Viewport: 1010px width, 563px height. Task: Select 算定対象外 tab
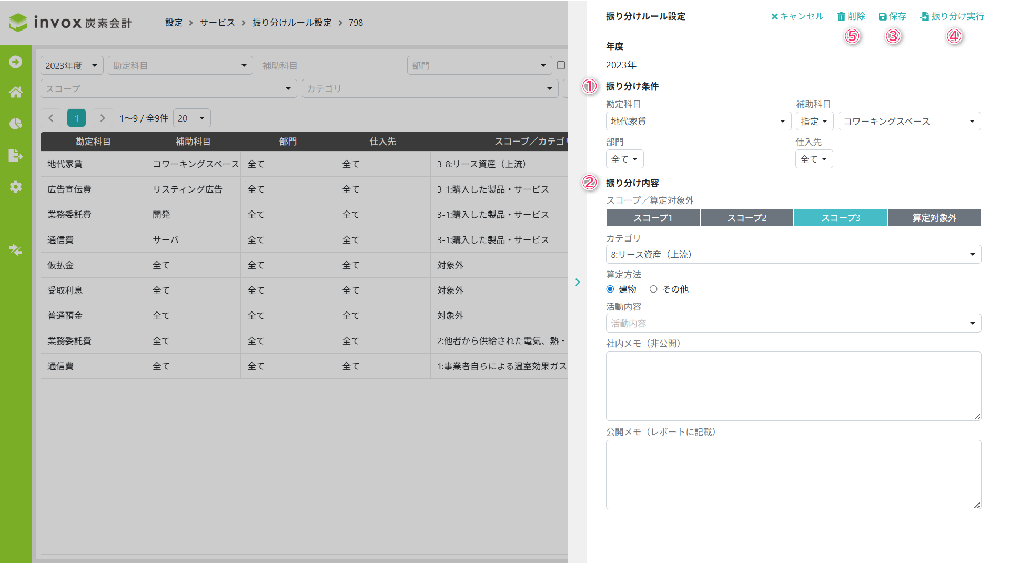(935, 217)
